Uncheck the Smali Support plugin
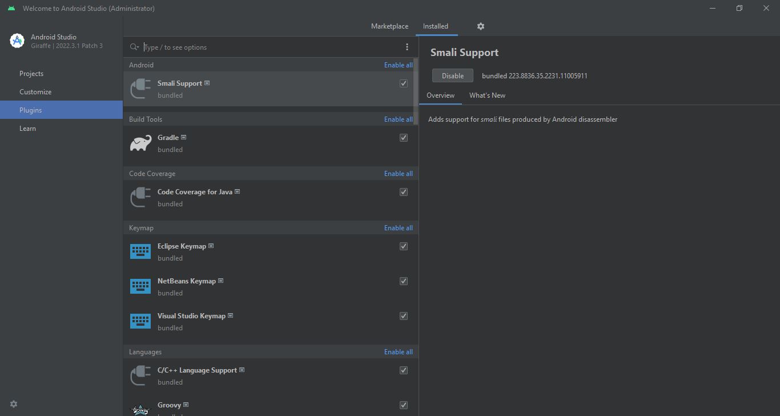The width and height of the screenshot is (780, 416). 404,83
